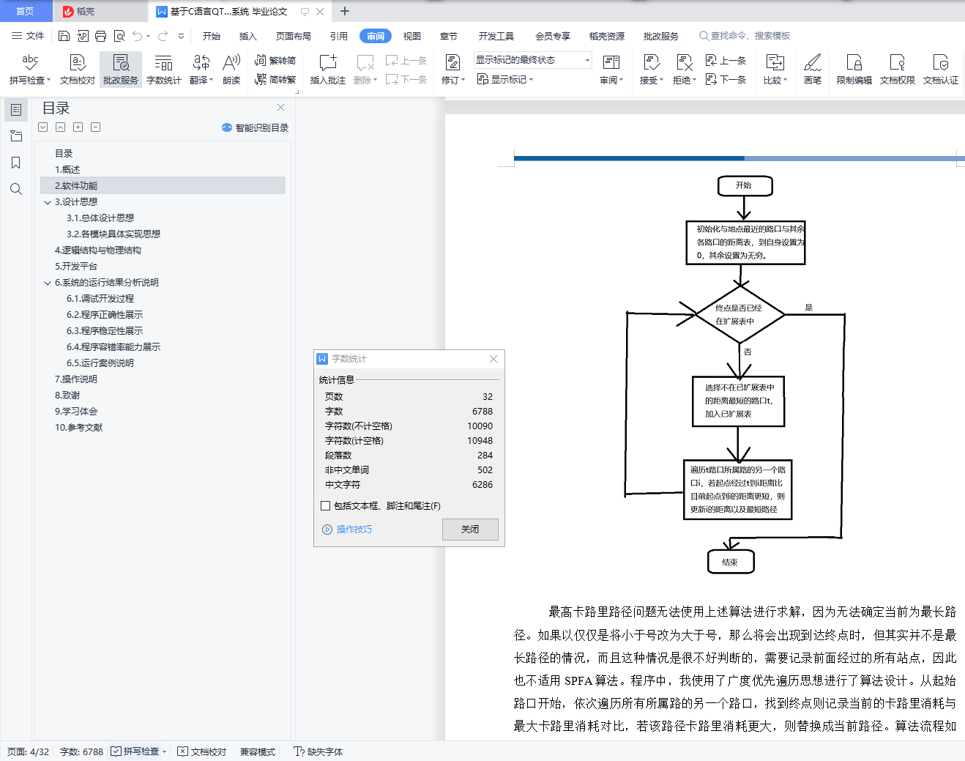965x761 pixels.
Task: Click the 页面: 4/32 page indicator
Action: [x=29, y=751]
